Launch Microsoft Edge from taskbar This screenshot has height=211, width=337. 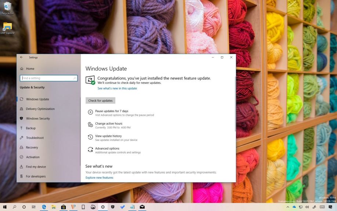point(44,207)
